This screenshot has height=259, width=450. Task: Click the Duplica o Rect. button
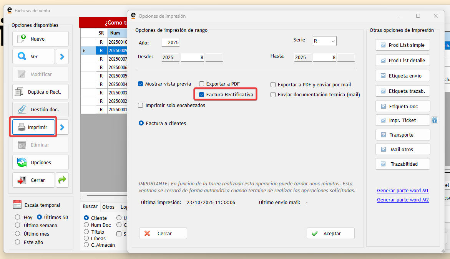click(40, 92)
